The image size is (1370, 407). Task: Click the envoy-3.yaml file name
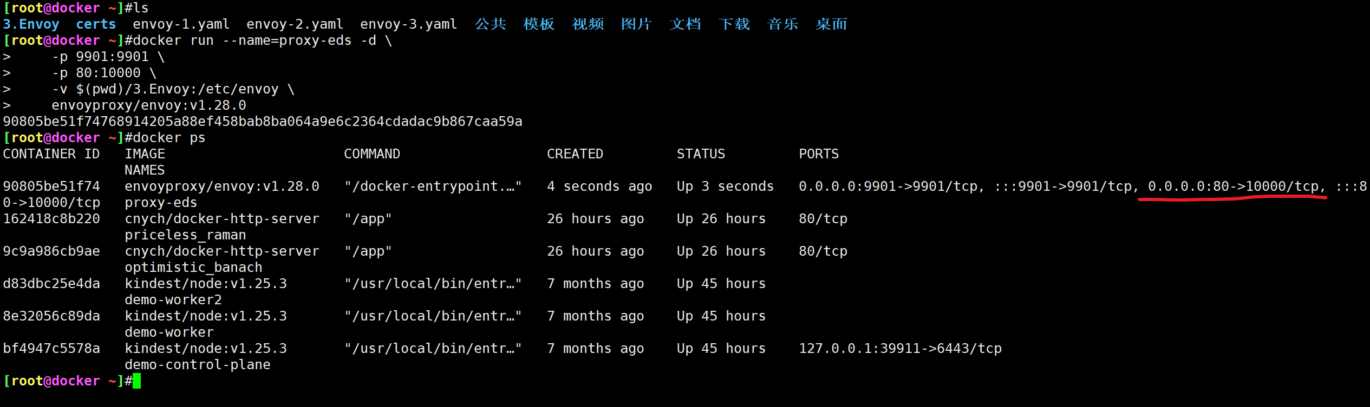[409, 24]
